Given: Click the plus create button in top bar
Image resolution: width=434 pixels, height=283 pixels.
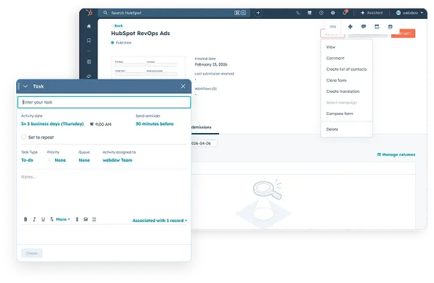Looking at the screenshot, I should pos(258,13).
